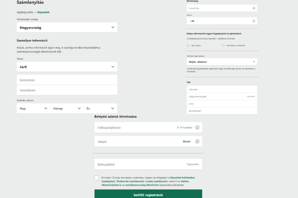Open the Cookie szabályzatot link
The width and height of the screenshot is (298, 198).
pyautogui.click(x=156, y=181)
